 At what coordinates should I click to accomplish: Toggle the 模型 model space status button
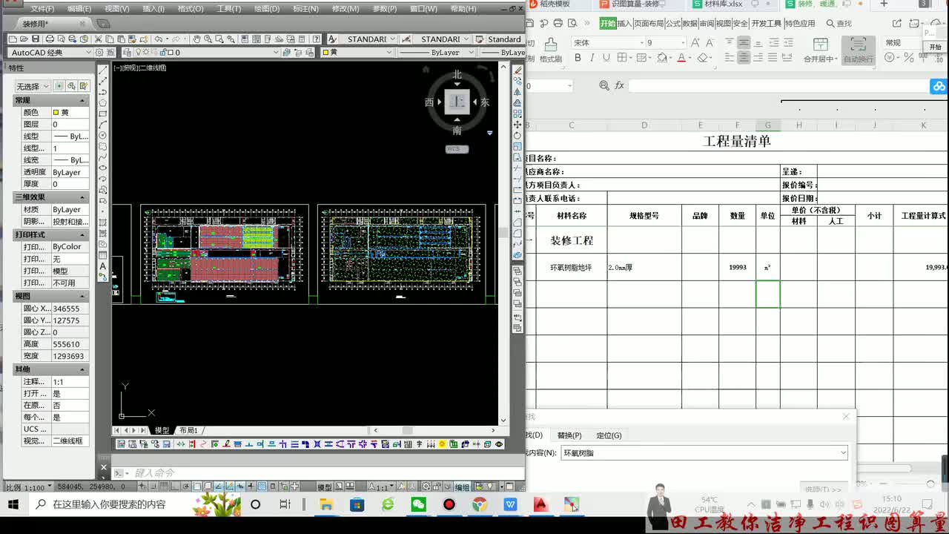pos(325,487)
